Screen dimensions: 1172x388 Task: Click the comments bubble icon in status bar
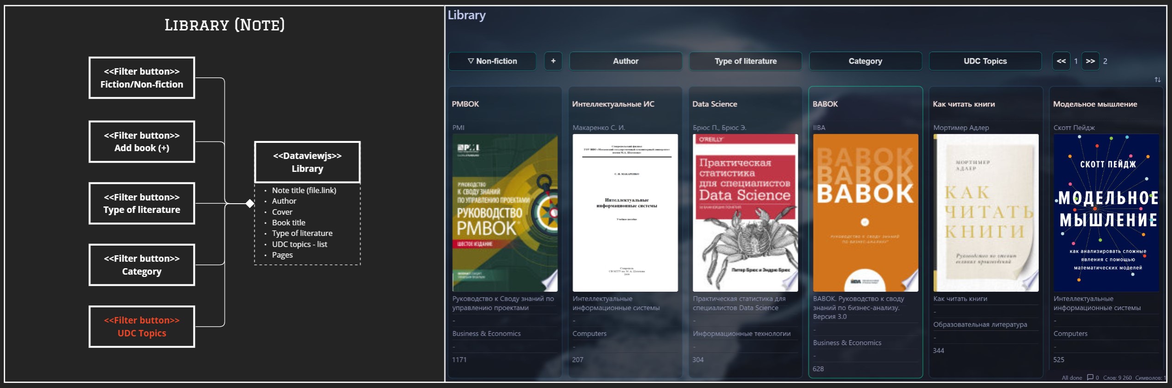(x=1090, y=377)
